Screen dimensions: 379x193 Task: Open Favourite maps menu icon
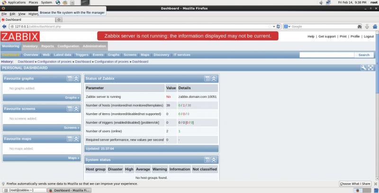pyautogui.click(x=70, y=139)
